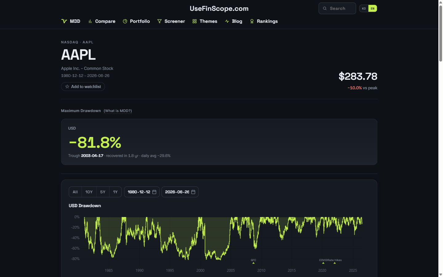Click the 1985 x-axis year label

(x=109, y=271)
